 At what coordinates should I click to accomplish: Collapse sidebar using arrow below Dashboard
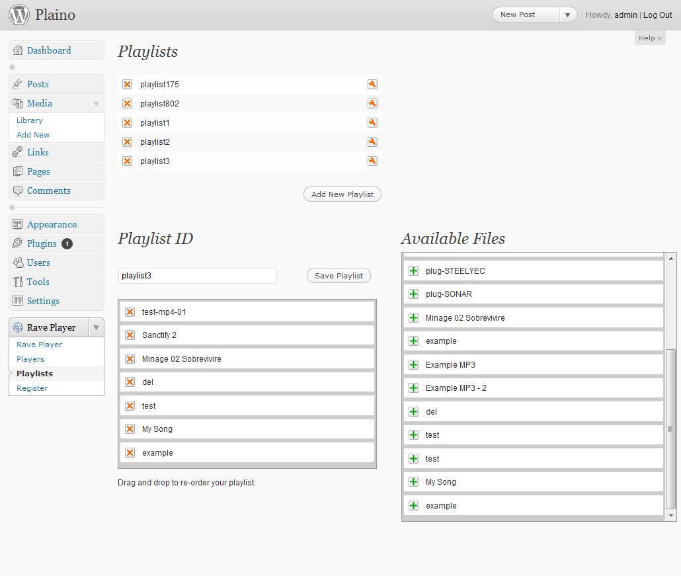[x=12, y=67]
